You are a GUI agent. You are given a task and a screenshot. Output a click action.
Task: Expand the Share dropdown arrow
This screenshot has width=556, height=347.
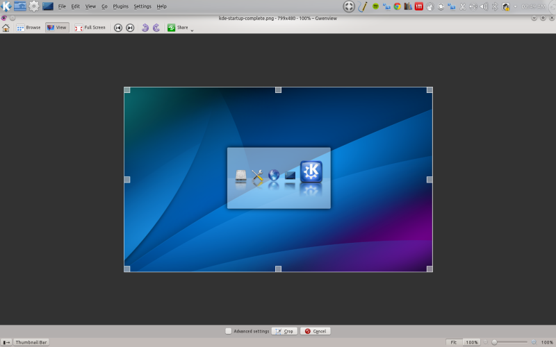click(192, 31)
